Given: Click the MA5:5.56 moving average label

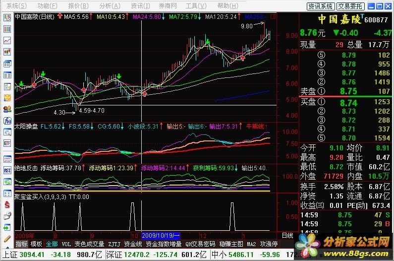Looking at the screenshot, I should pyautogui.click(x=76, y=16).
